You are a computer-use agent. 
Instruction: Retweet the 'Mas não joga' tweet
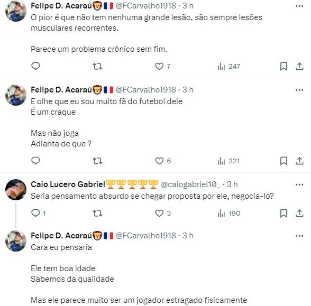click(x=97, y=161)
